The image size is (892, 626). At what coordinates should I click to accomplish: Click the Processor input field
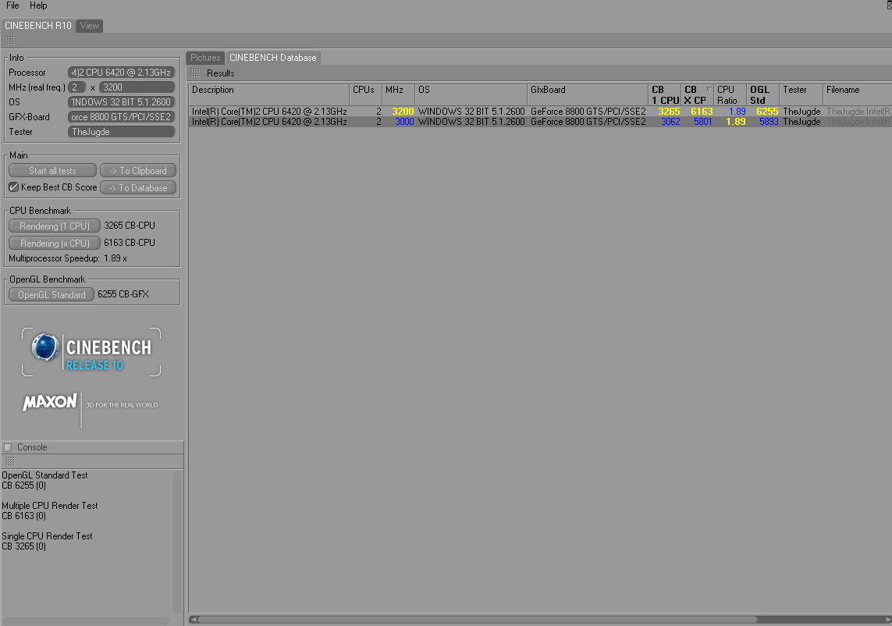pyautogui.click(x=121, y=73)
